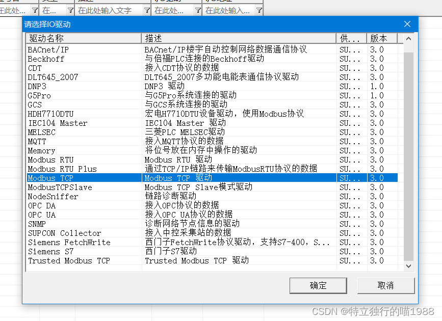Cancel the dialog with 取消
Screen dimensions: 442x321
pyautogui.click(x=386, y=286)
